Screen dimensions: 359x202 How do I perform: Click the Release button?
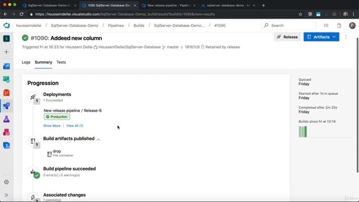tap(287, 37)
